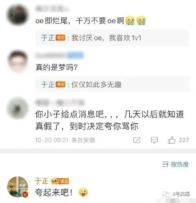Open 于正's profile avatar at the bottom
The image size is (196, 203).
(18, 187)
